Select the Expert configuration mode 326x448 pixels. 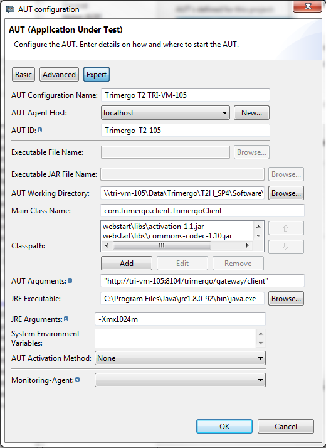[x=97, y=75]
